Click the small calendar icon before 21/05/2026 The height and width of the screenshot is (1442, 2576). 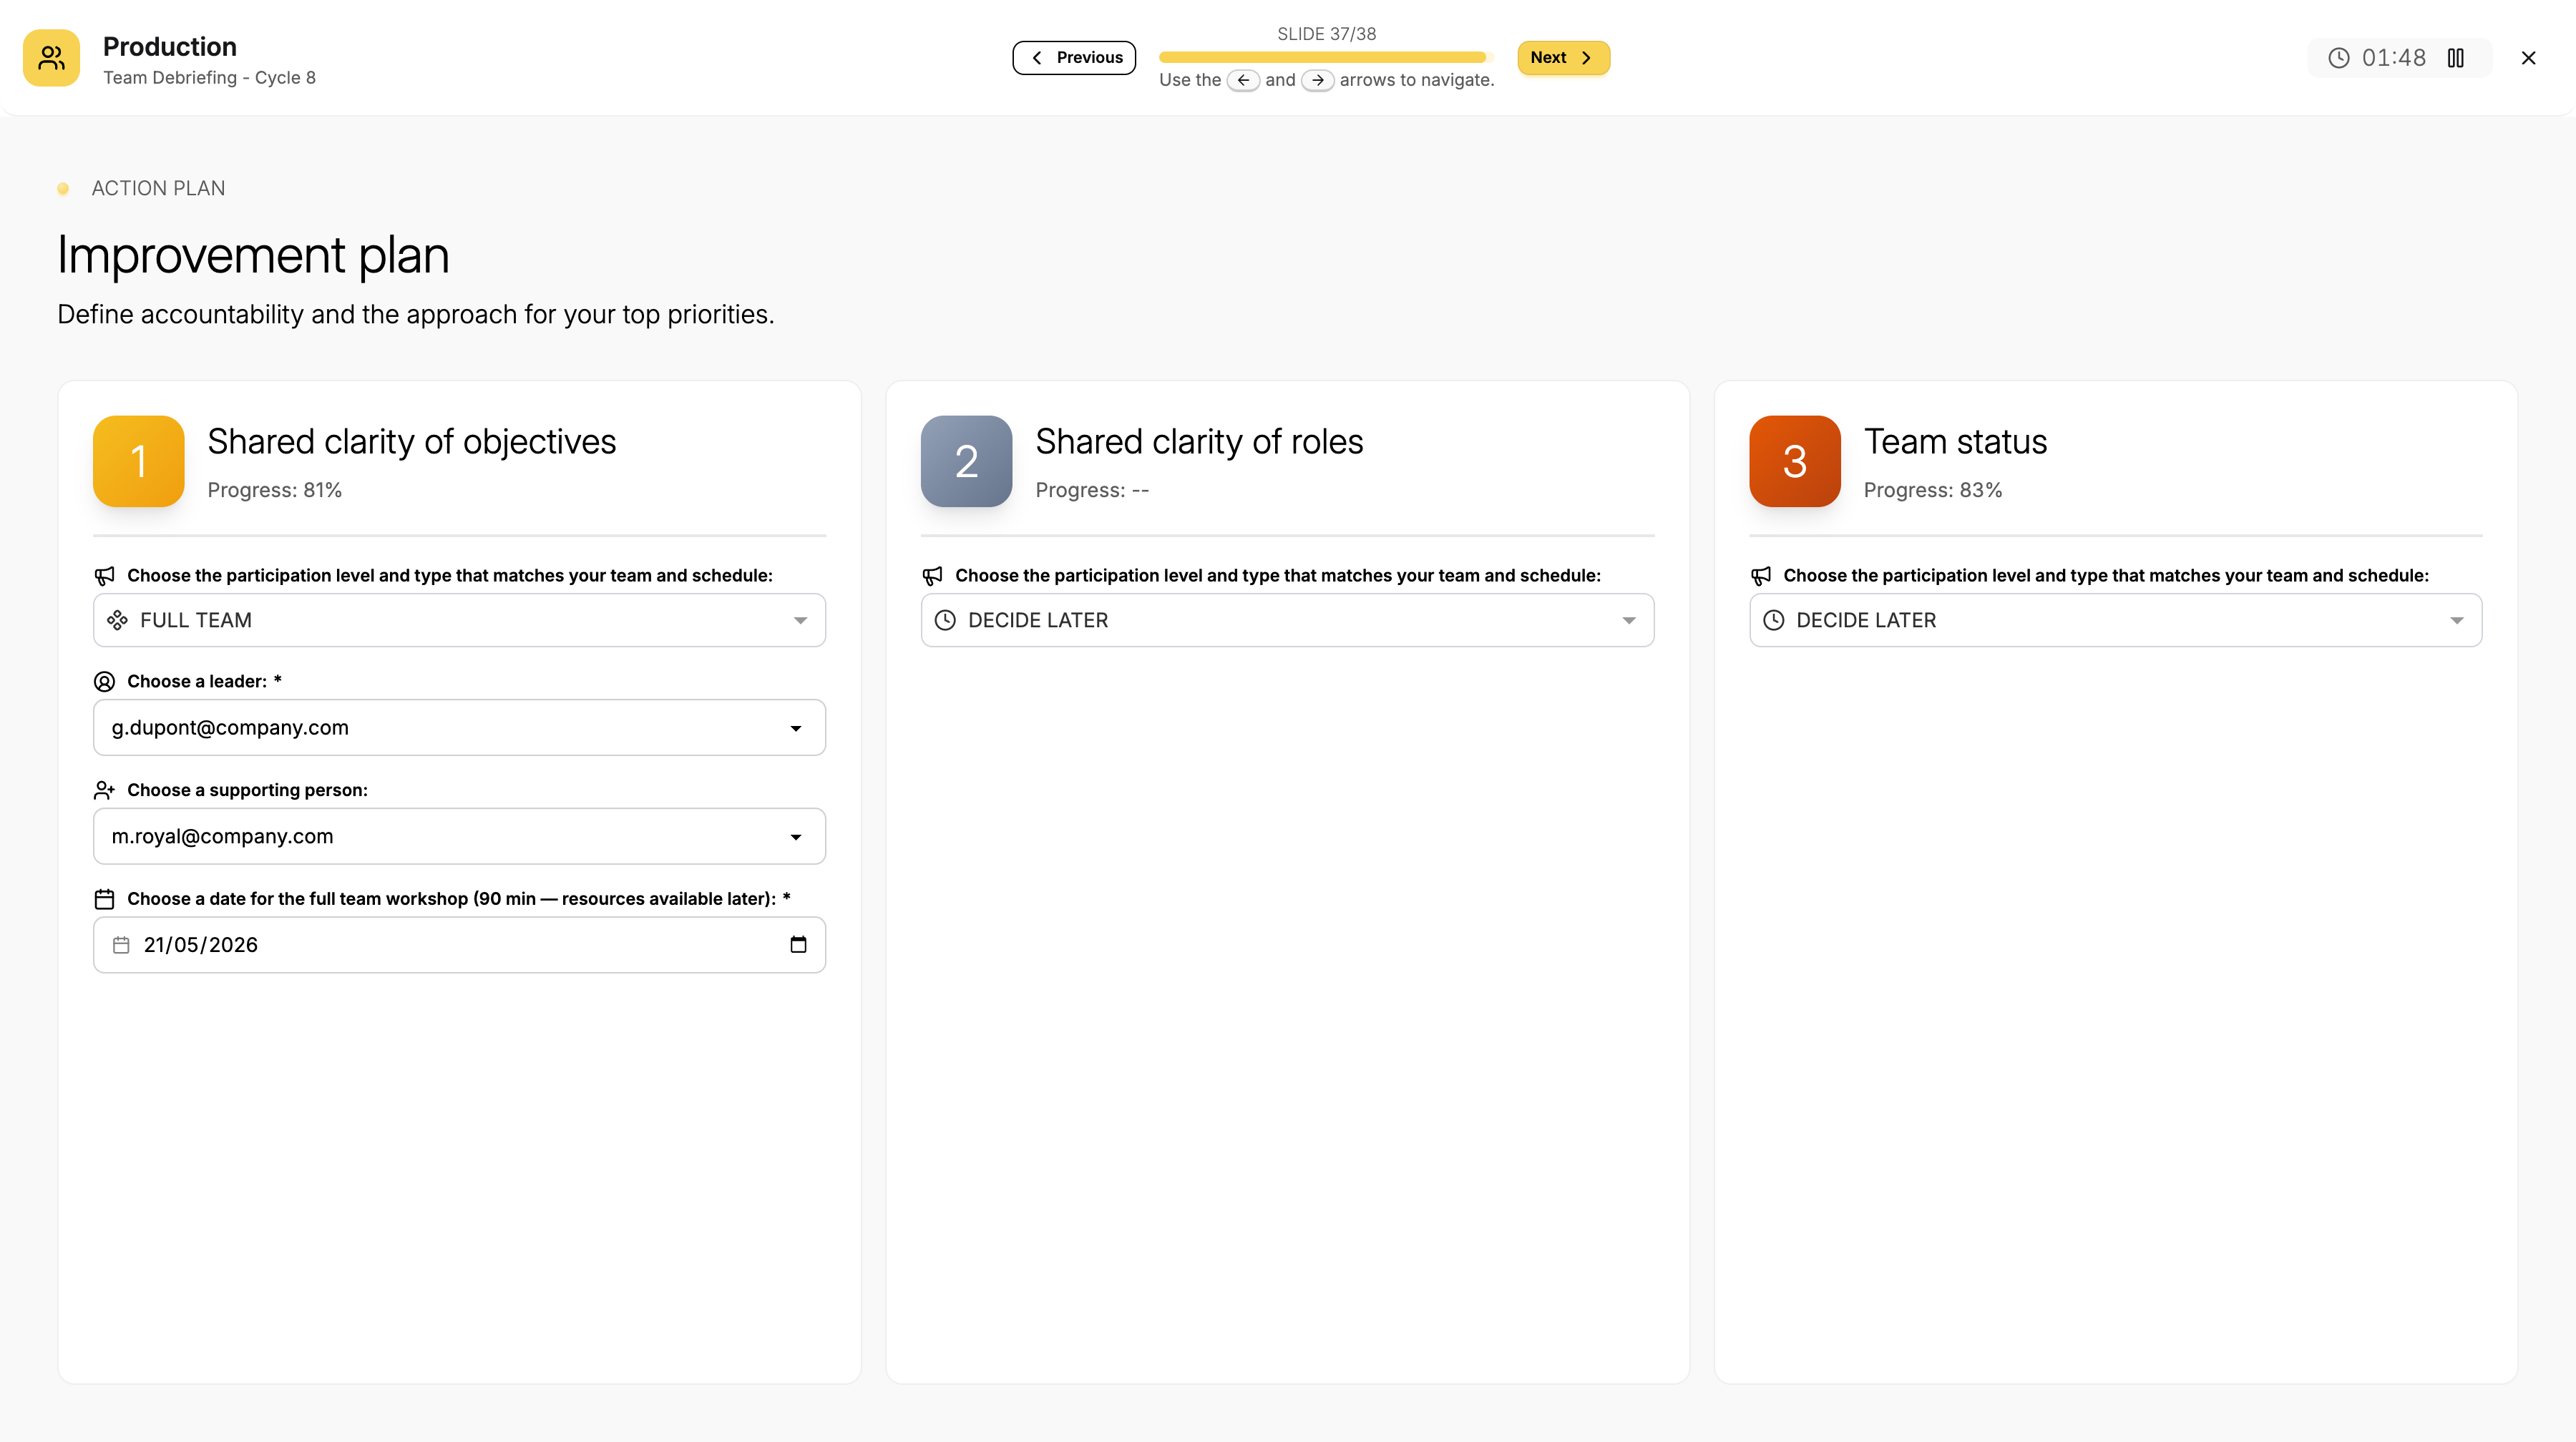(x=121, y=946)
